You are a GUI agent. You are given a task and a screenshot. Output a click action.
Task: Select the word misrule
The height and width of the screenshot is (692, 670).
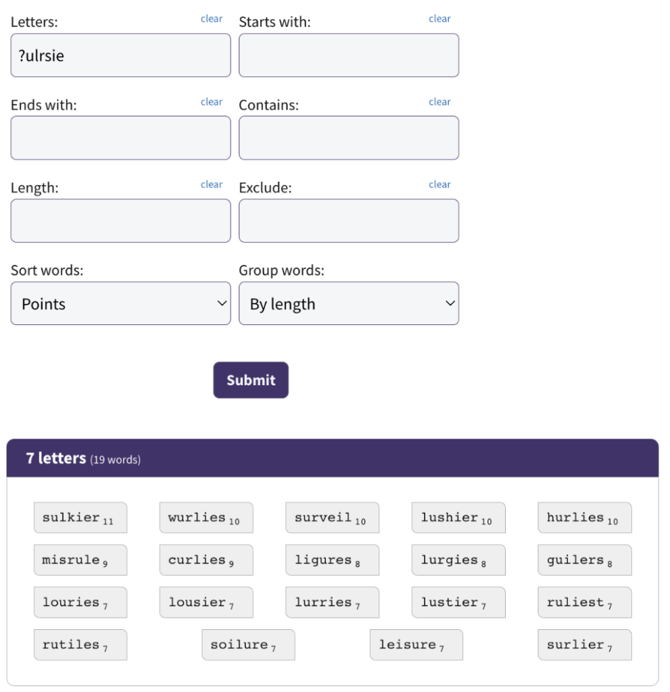[80, 560]
